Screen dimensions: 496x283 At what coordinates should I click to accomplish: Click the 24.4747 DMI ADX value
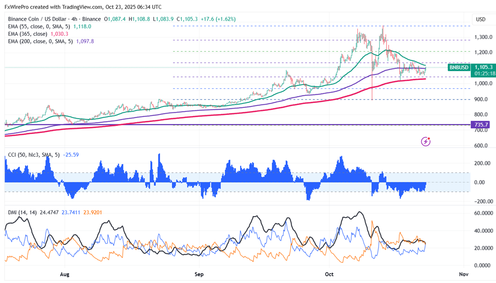click(49, 212)
